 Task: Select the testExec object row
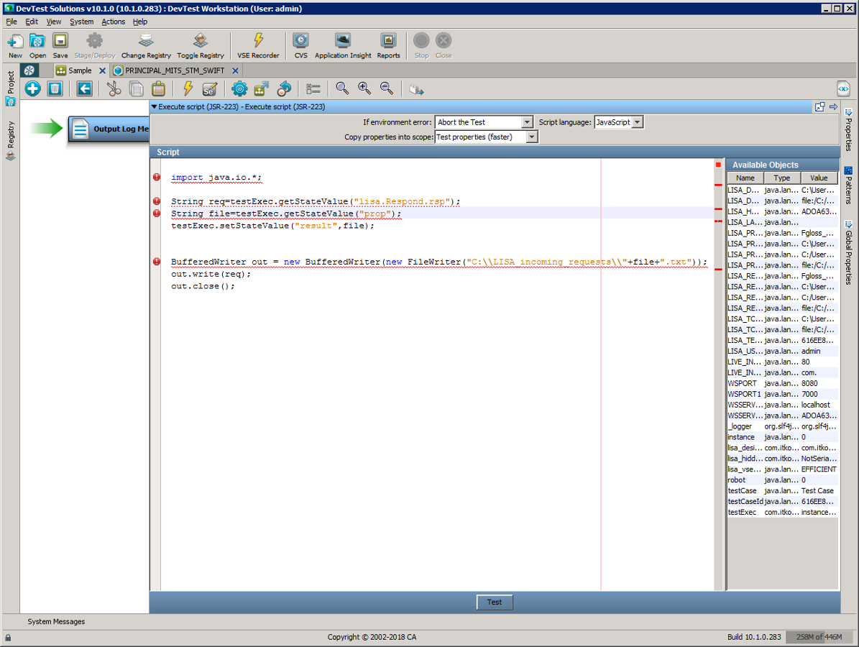click(x=782, y=513)
